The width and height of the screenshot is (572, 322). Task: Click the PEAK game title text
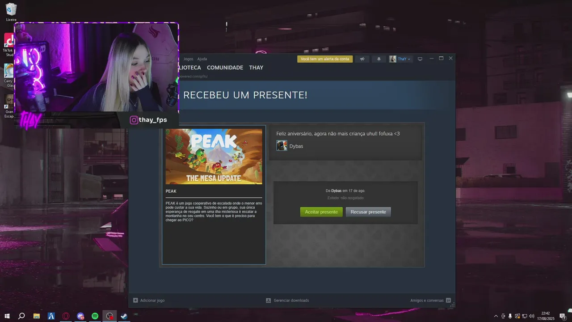point(171,191)
